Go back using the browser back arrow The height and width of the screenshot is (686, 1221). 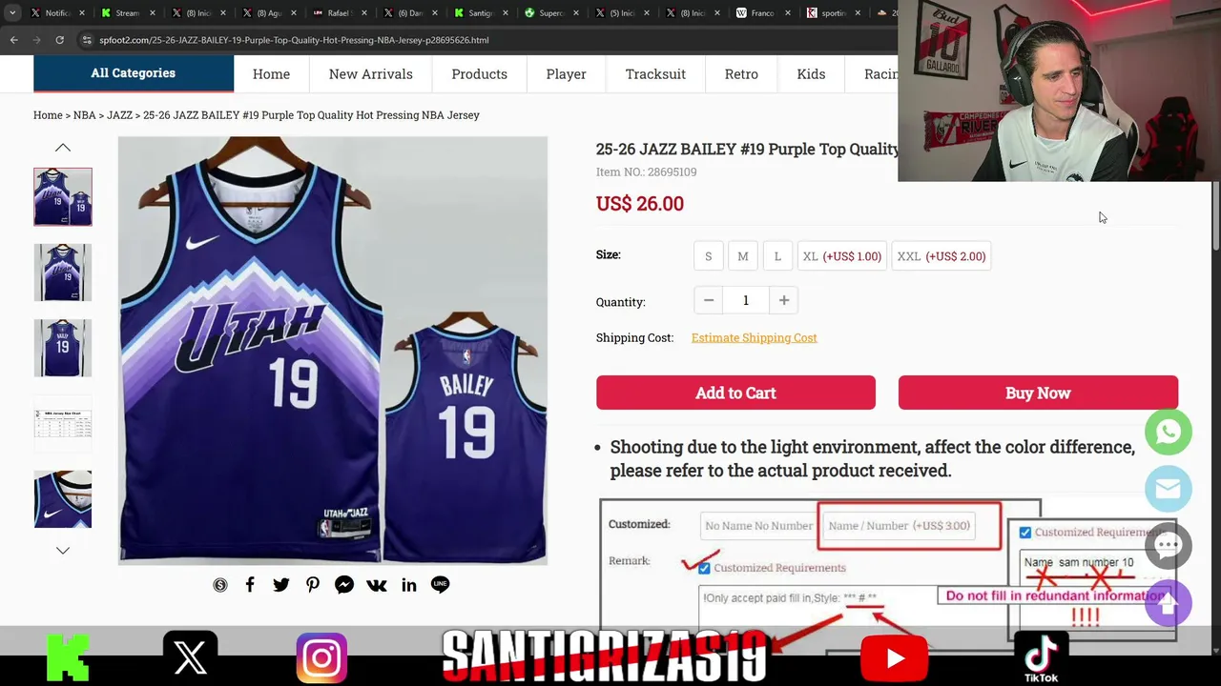point(13,40)
